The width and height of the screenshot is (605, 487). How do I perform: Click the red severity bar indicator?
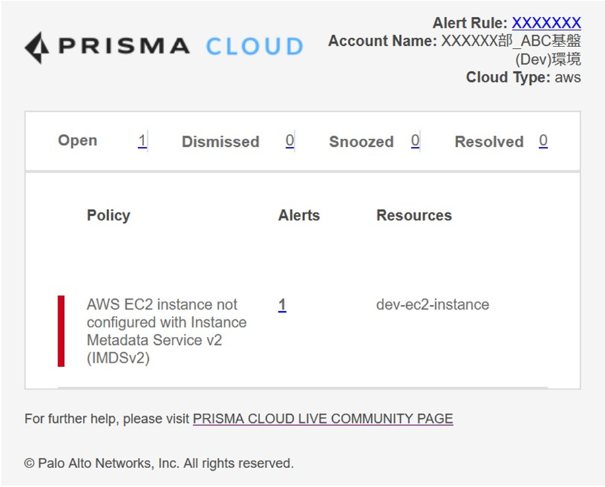(x=61, y=331)
